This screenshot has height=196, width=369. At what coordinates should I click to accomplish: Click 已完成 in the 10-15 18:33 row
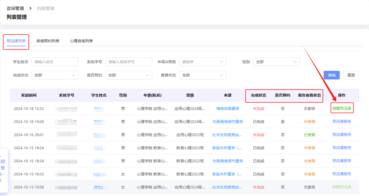(x=259, y=174)
